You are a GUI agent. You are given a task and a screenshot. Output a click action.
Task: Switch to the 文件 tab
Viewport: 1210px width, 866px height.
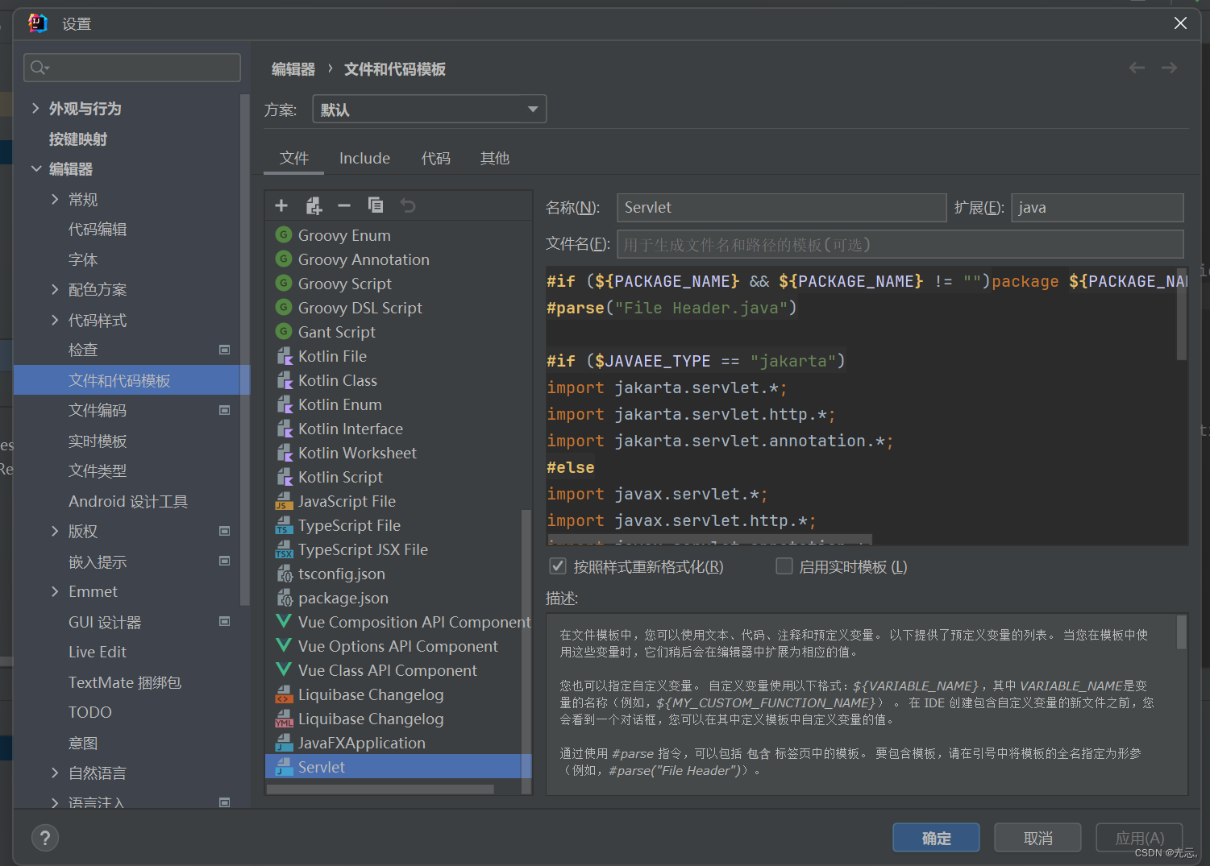(294, 158)
